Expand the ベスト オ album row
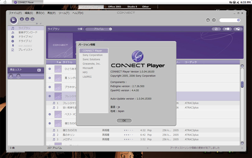Viewport: 252px width, 158px height. coord(50,114)
